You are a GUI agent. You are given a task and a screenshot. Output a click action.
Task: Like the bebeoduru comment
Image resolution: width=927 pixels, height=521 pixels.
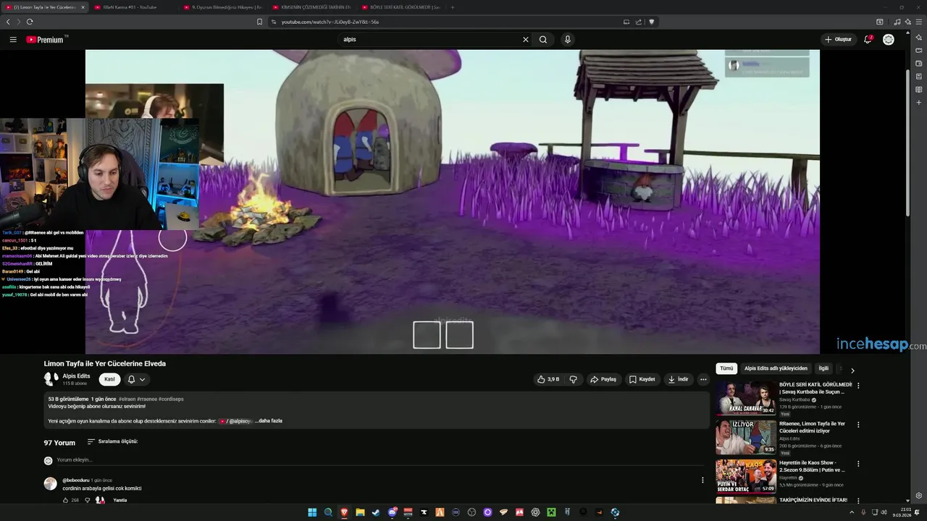65,500
